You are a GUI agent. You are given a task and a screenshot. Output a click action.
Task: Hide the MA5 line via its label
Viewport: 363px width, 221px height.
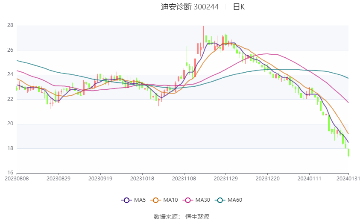pos(140,200)
